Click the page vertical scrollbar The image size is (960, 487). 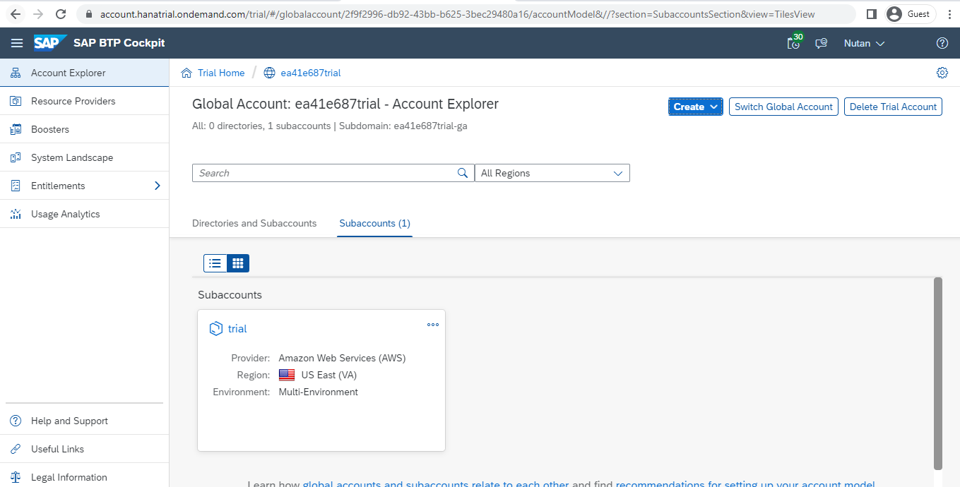938,373
